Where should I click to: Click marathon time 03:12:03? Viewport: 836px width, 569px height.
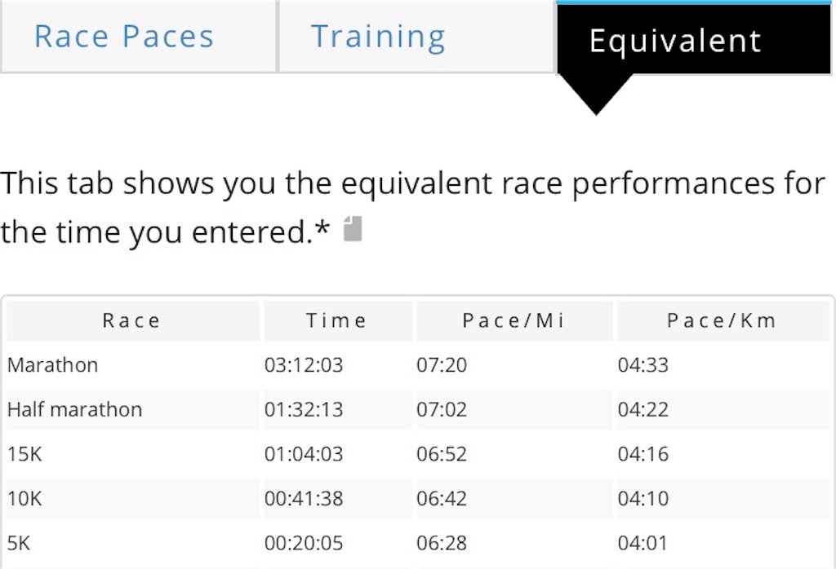coord(304,365)
